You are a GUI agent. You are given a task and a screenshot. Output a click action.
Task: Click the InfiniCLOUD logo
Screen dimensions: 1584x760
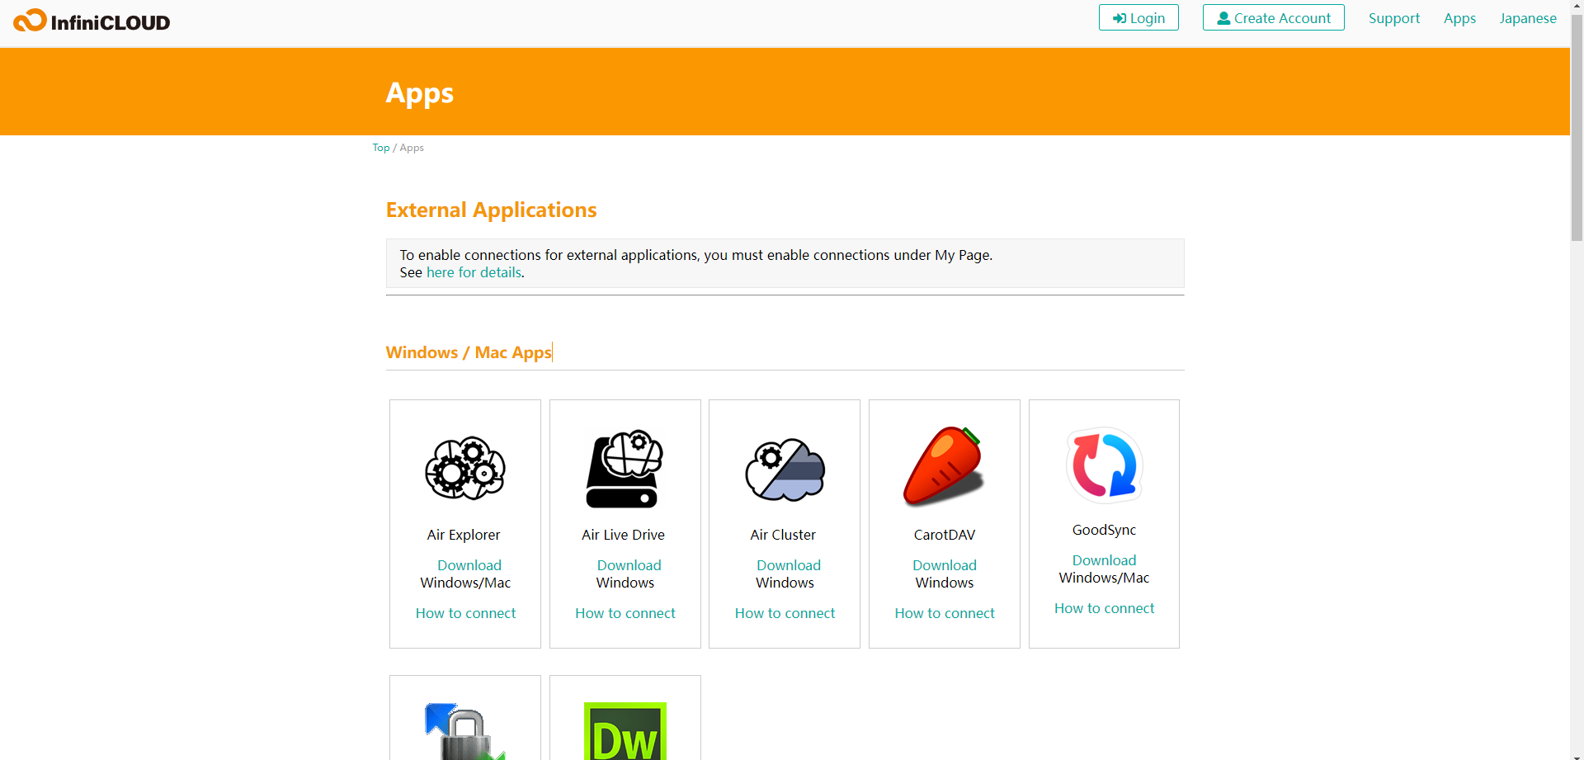[92, 21]
